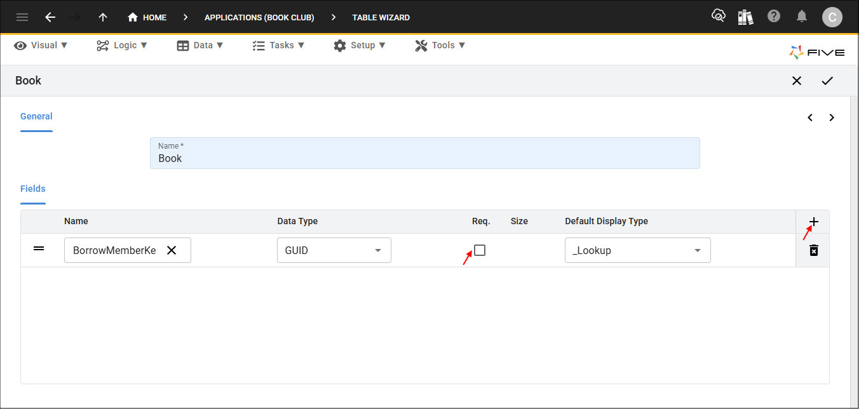Cancel the Book form with X icon
This screenshot has width=859, height=409.
(x=797, y=81)
